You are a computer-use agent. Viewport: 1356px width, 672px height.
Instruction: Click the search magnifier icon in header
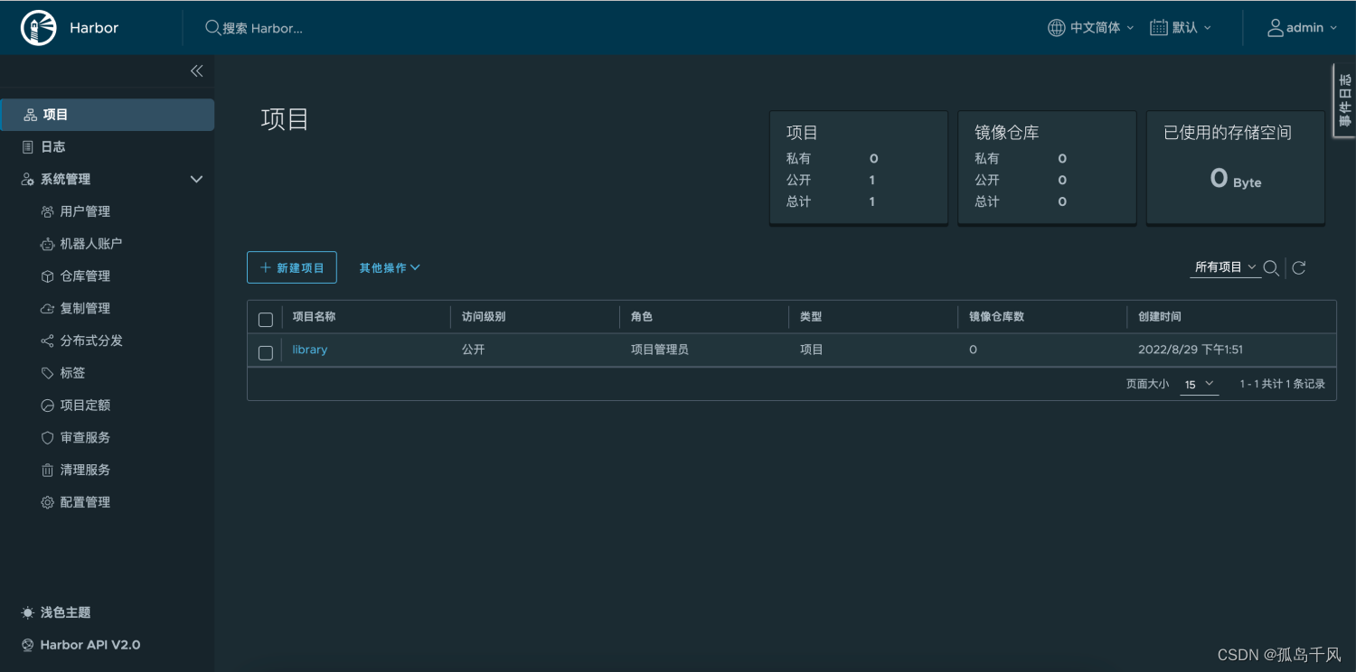[212, 28]
